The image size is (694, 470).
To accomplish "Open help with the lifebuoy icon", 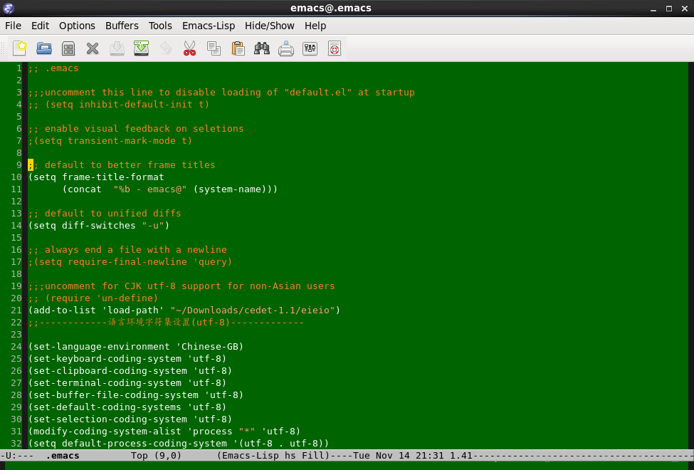I will [334, 48].
